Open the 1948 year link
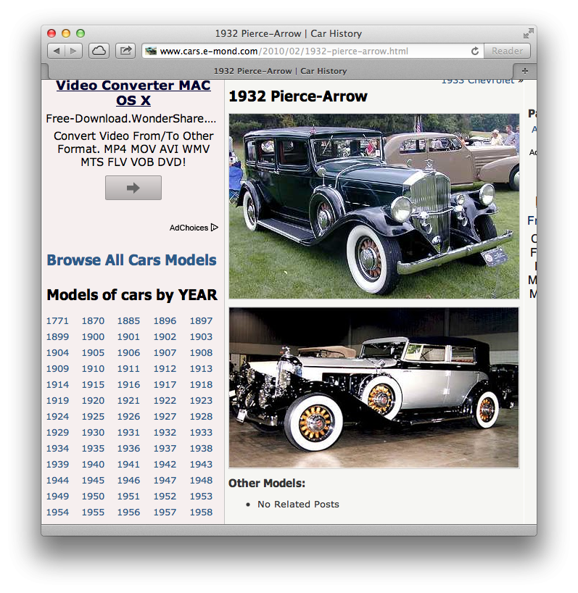578x593 pixels. pos(201,481)
